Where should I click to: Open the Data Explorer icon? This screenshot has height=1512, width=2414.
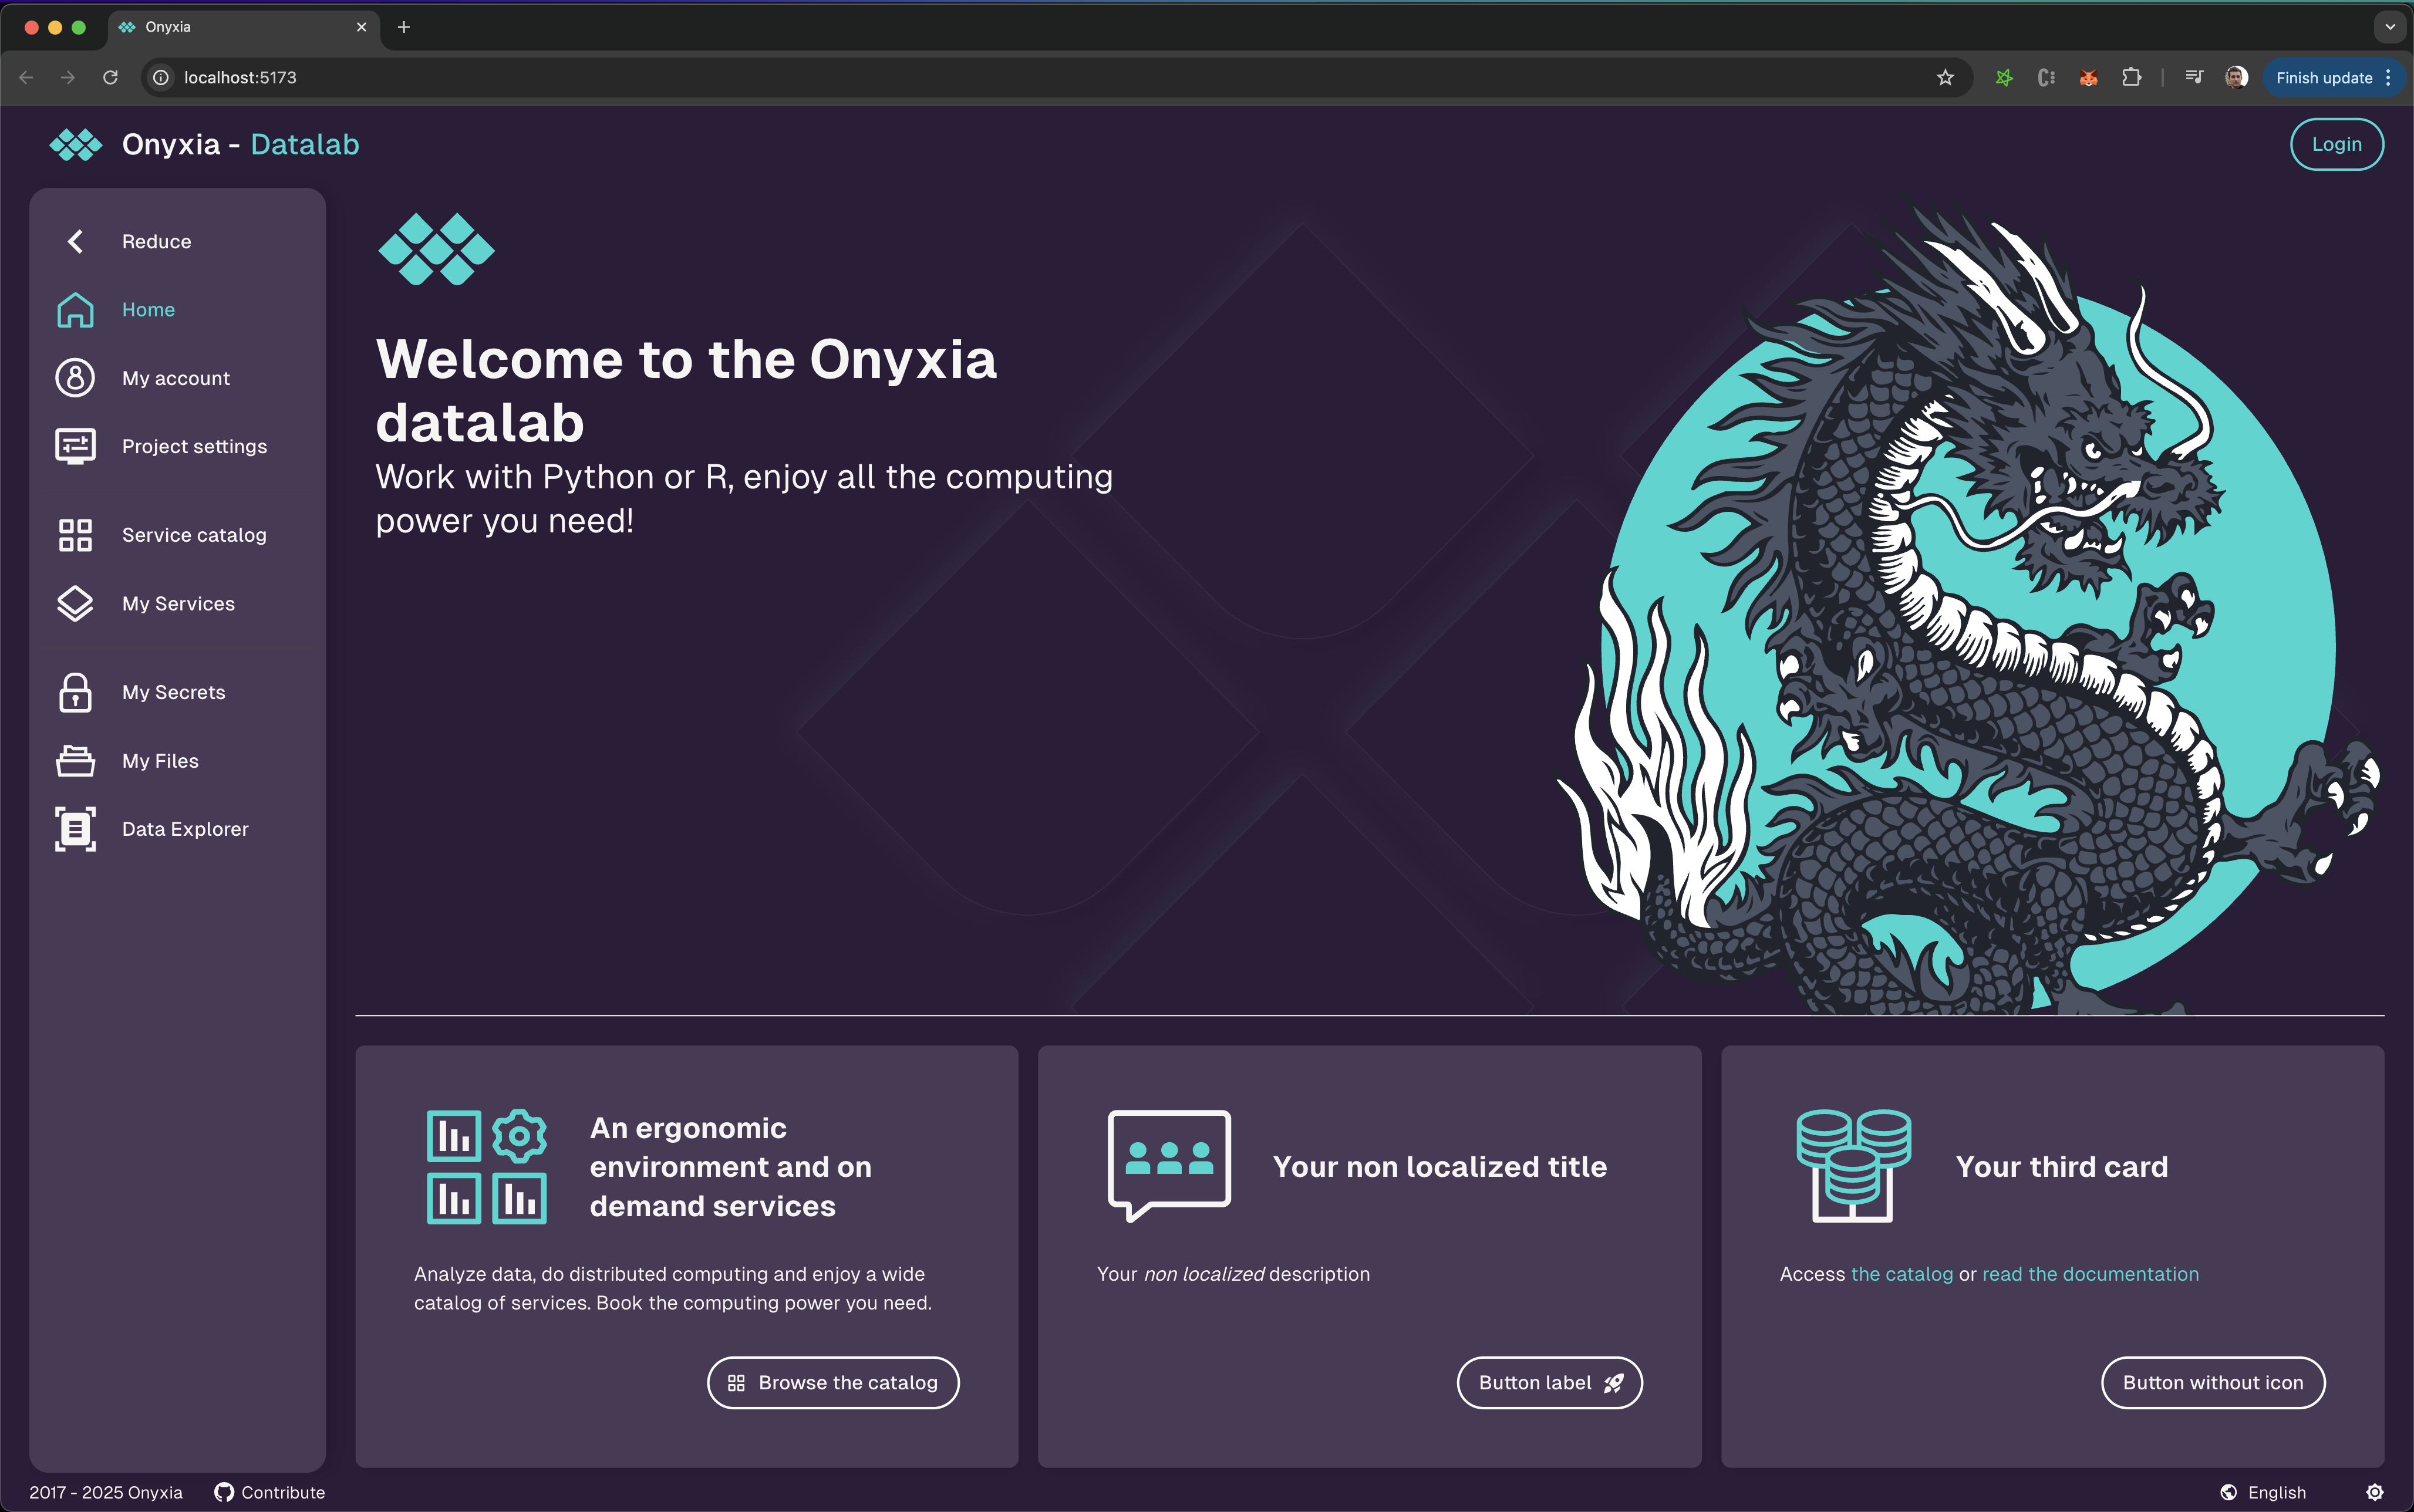[x=75, y=829]
